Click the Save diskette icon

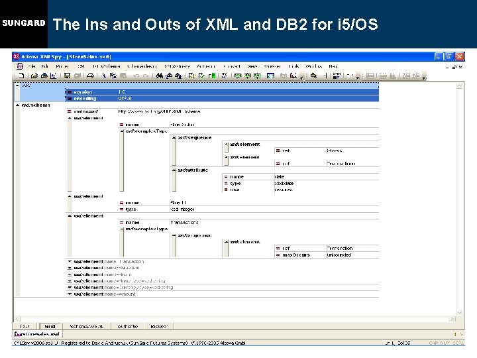(67, 76)
